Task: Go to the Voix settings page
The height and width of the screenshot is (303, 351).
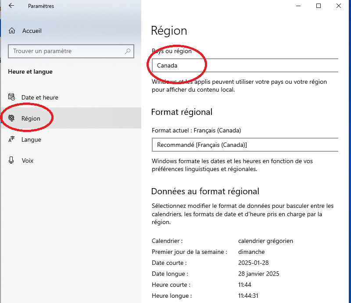Action: 71,160
